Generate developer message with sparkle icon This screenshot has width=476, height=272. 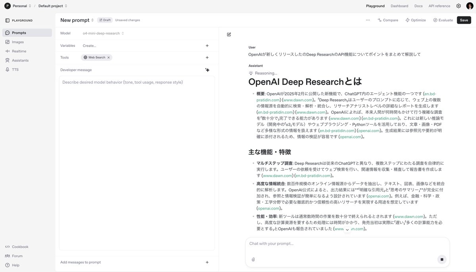[207, 70]
